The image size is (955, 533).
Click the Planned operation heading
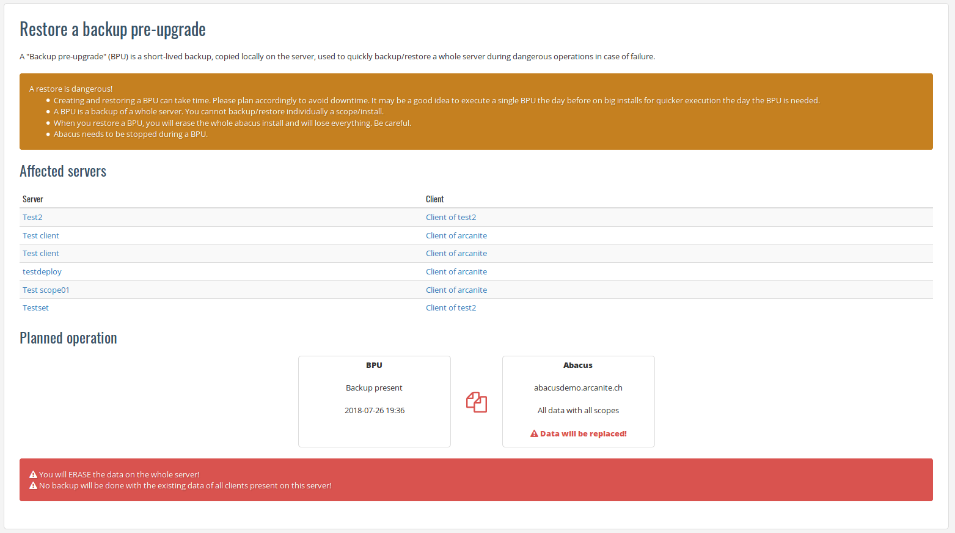(x=68, y=338)
